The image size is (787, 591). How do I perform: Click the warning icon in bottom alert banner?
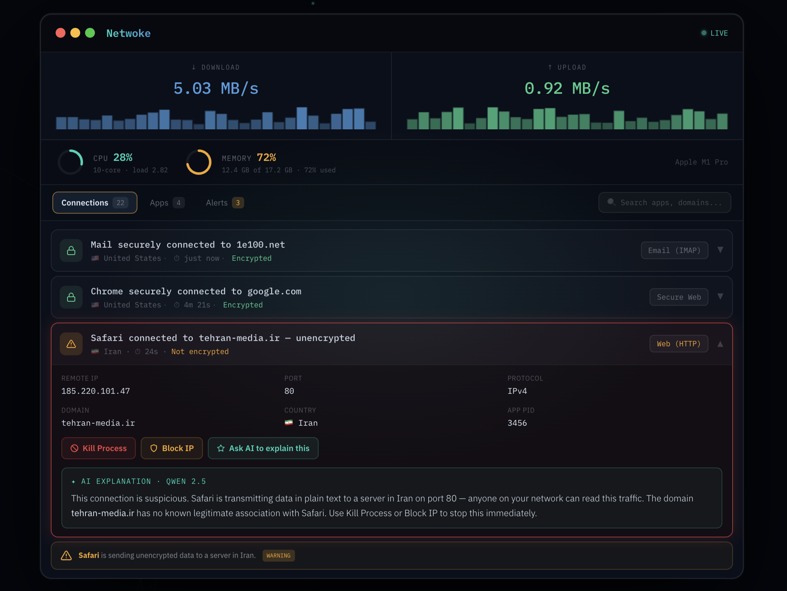pyautogui.click(x=66, y=555)
